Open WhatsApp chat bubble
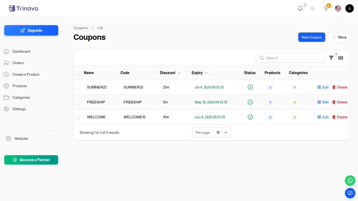 click(350, 181)
